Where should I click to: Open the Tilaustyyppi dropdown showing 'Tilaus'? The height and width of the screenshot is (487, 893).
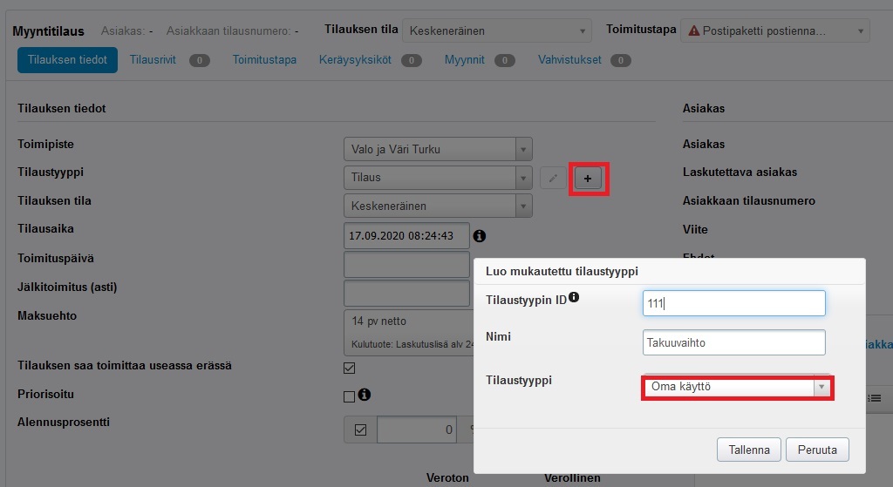pos(437,178)
